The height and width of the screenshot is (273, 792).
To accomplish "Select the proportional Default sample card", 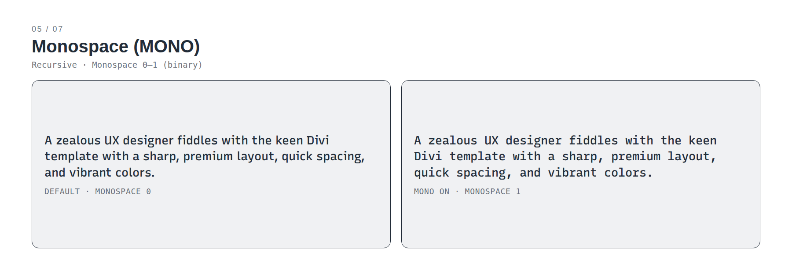I will coord(211,164).
